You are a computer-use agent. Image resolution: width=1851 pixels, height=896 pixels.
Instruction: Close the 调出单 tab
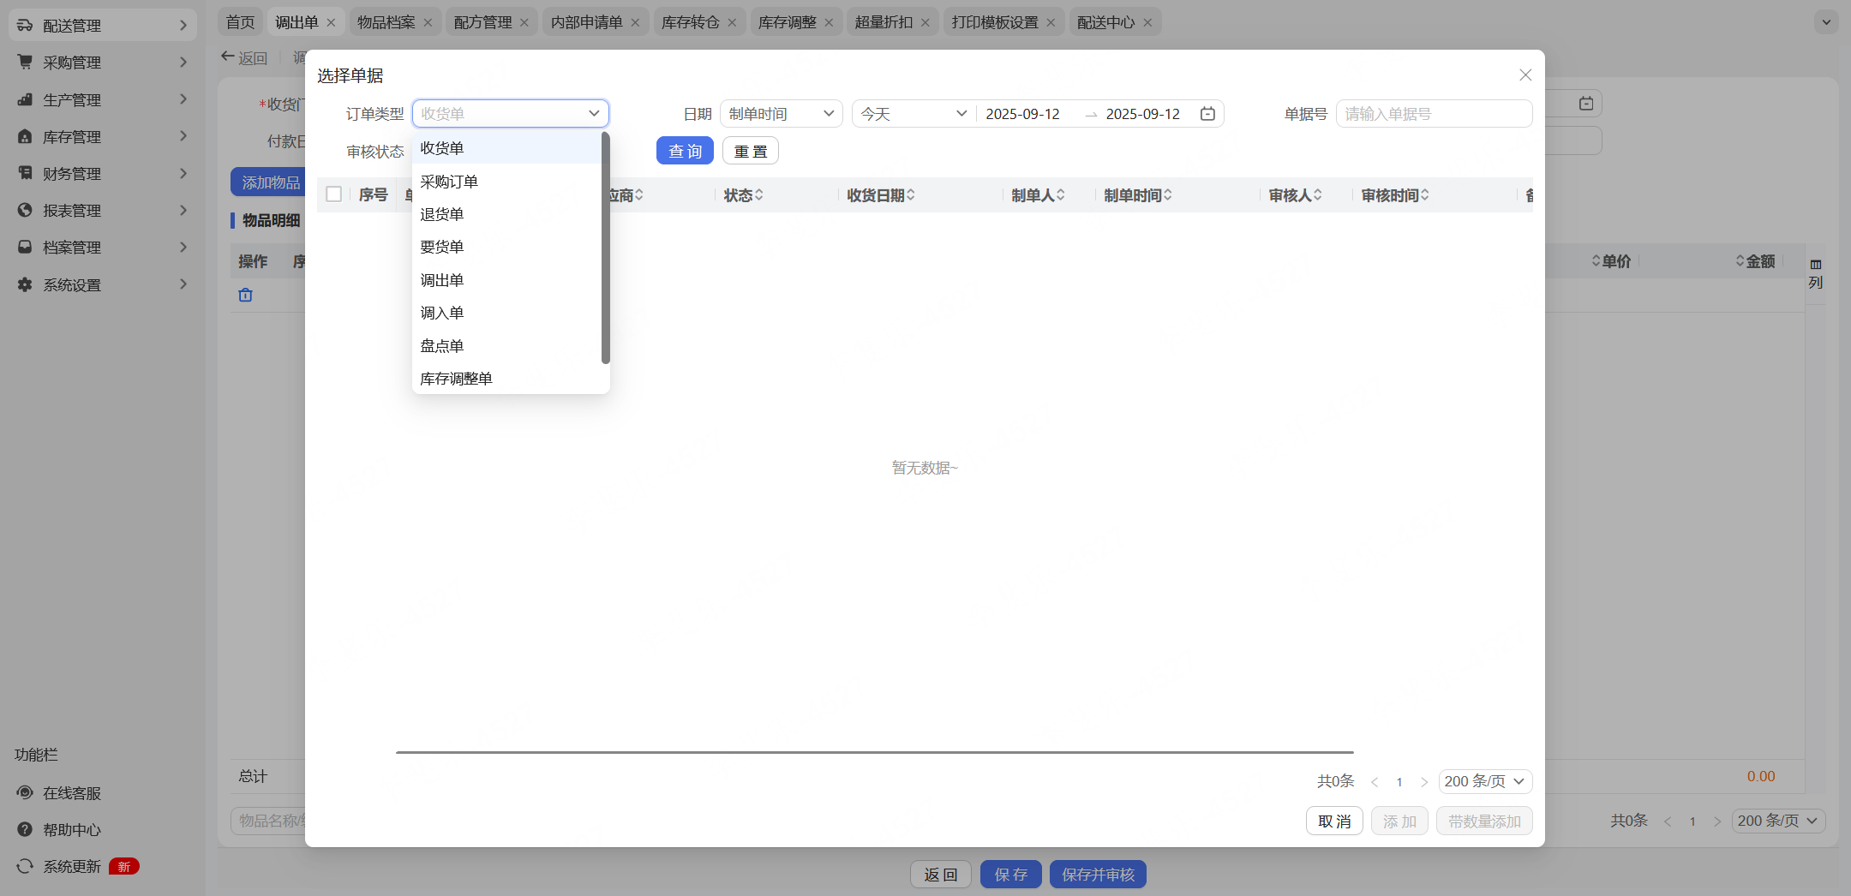[331, 22]
